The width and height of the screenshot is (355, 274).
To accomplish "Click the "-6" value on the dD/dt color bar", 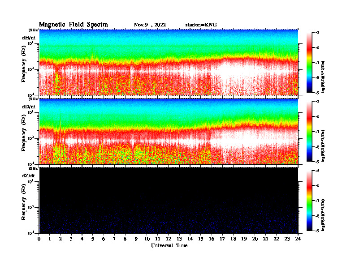I will [317, 117].
